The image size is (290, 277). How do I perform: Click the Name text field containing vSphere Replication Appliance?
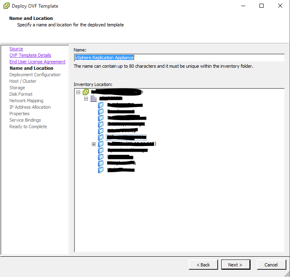[x=179, y=58]
